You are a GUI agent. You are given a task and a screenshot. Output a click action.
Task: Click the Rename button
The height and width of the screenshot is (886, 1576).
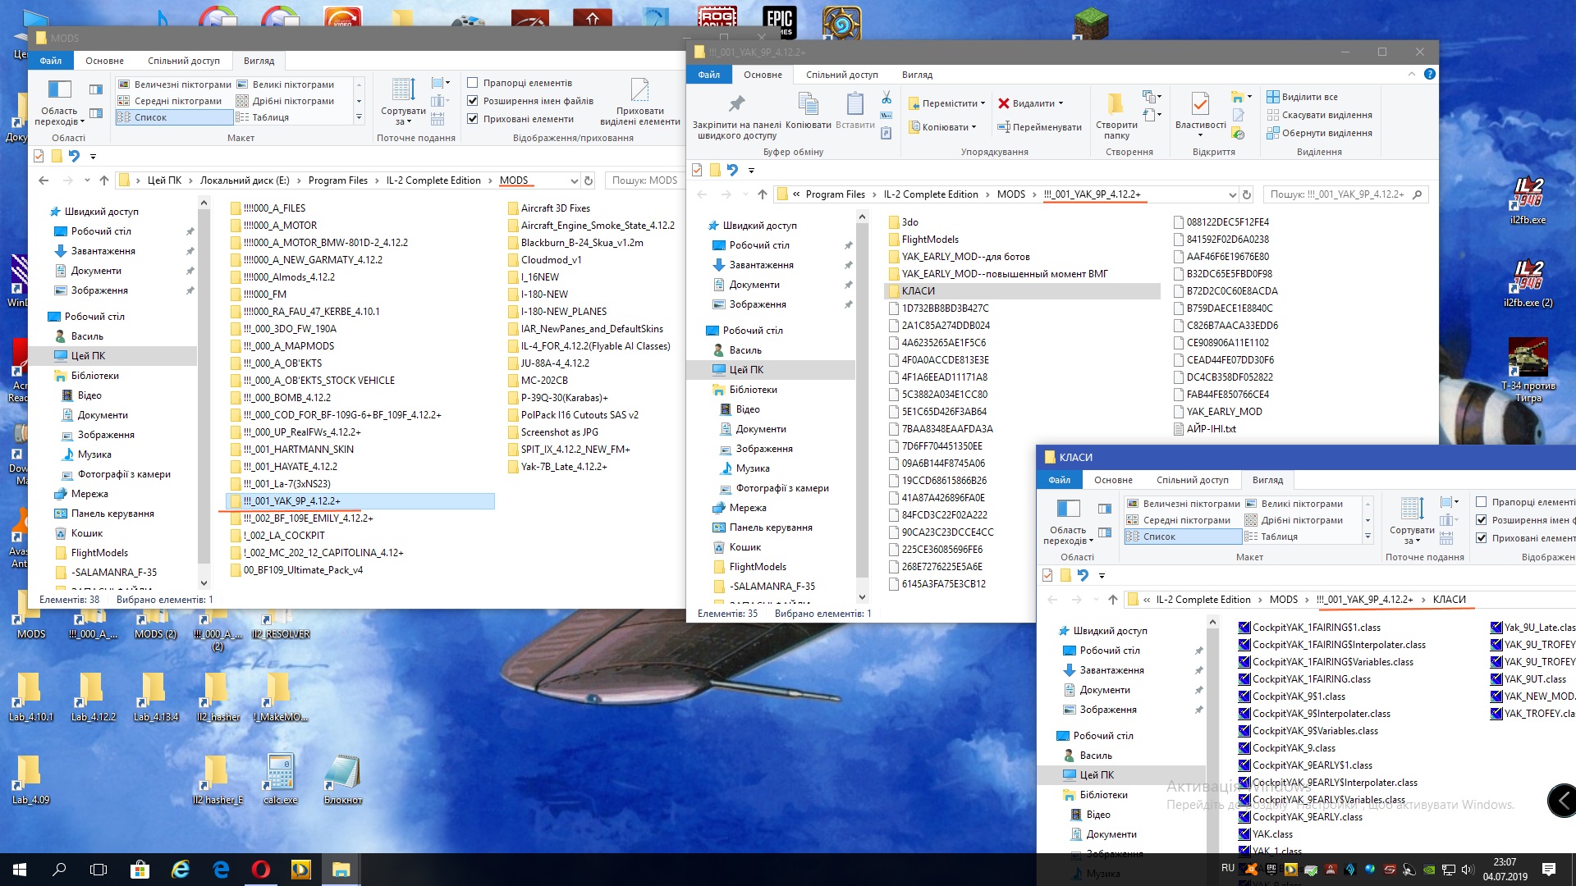pos(1039,127)
